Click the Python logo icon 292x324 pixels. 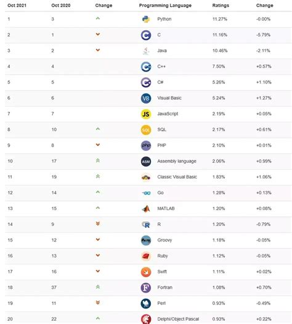(x=146, y=19)
